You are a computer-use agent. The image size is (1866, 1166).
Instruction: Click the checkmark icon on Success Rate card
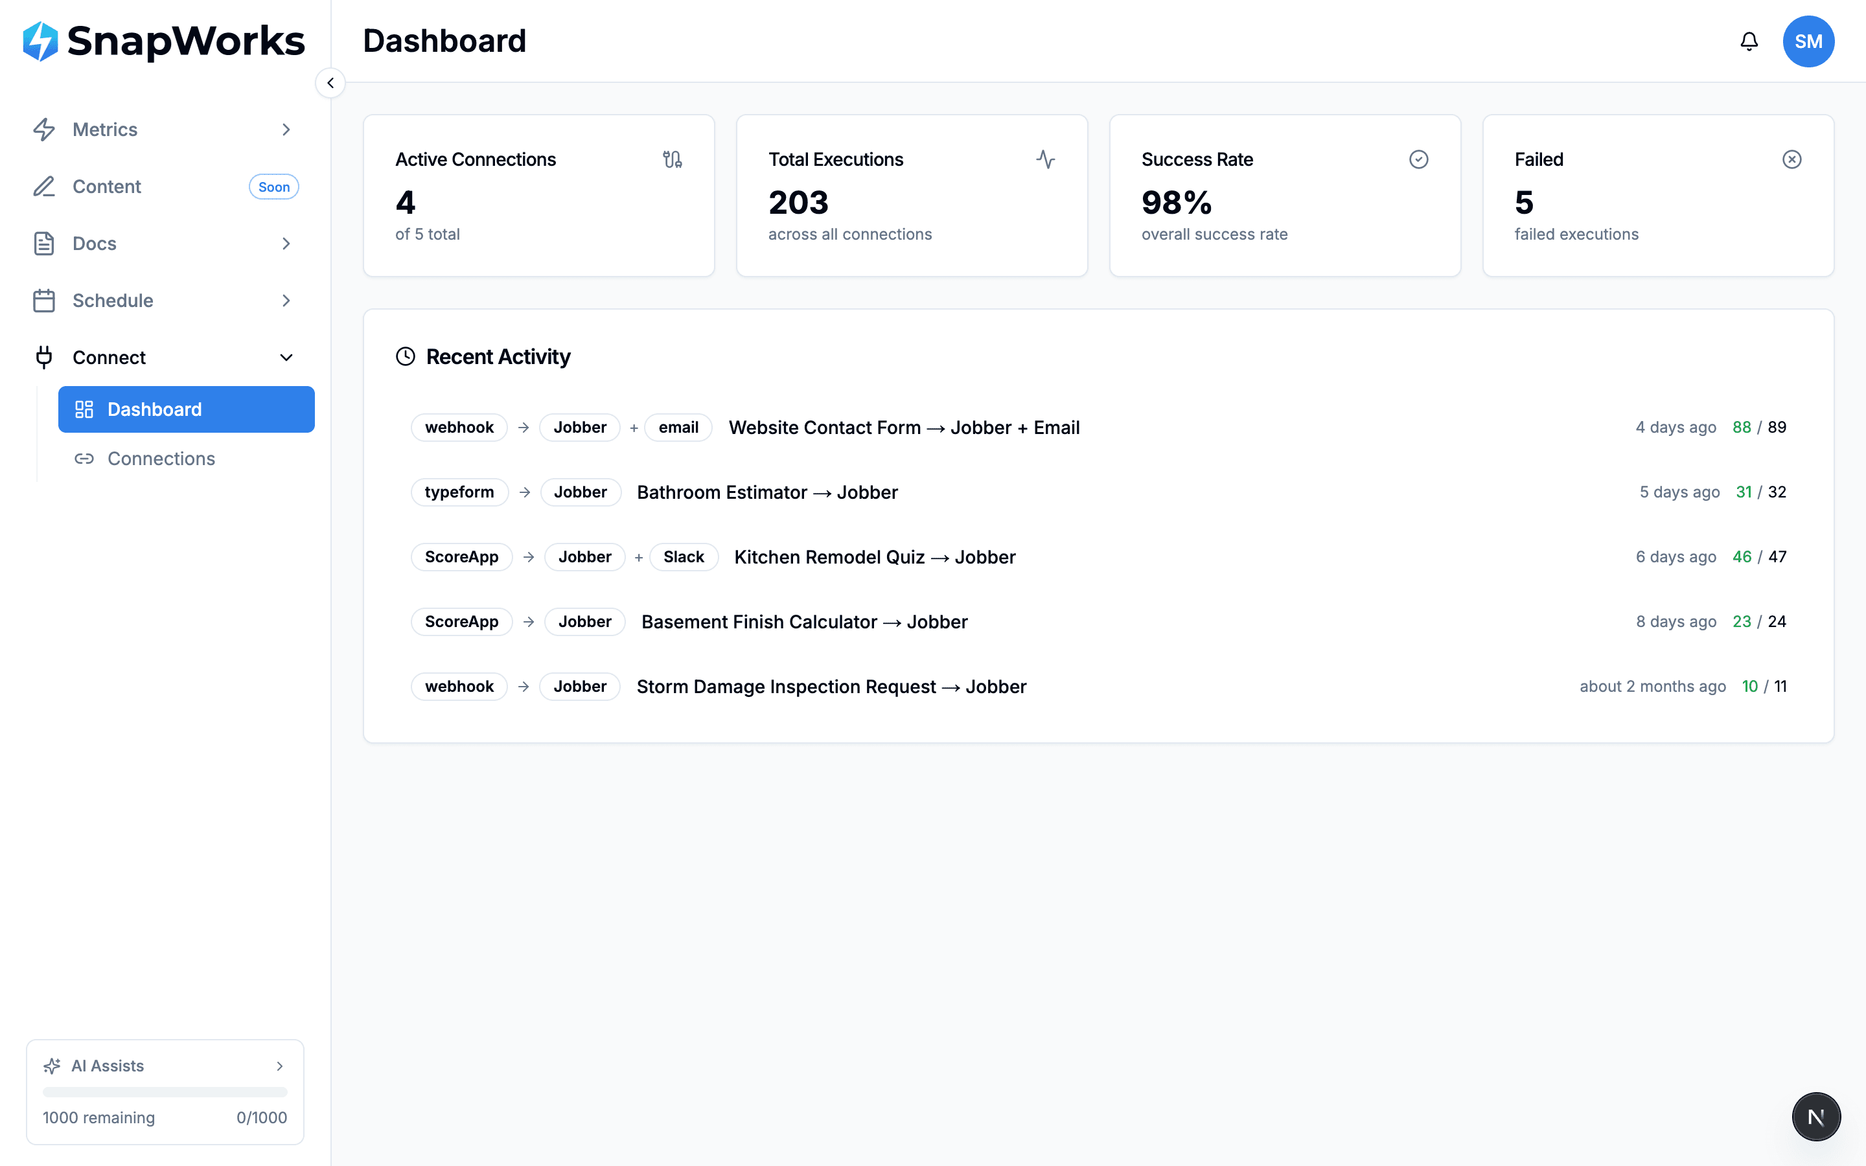(x=1420, y=159)
